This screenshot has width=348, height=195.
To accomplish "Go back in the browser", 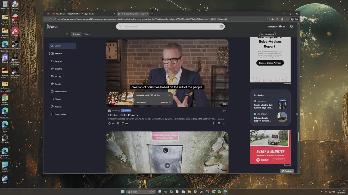I will [x=45, y=19].
